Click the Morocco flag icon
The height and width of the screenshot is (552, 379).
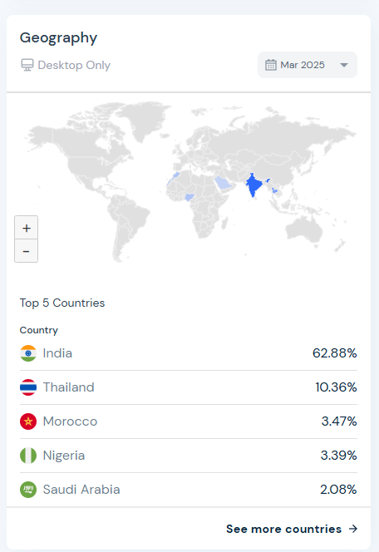click(x=28, y=421)
